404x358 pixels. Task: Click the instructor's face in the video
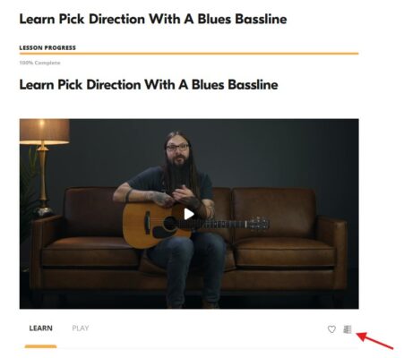pos(178,150)
